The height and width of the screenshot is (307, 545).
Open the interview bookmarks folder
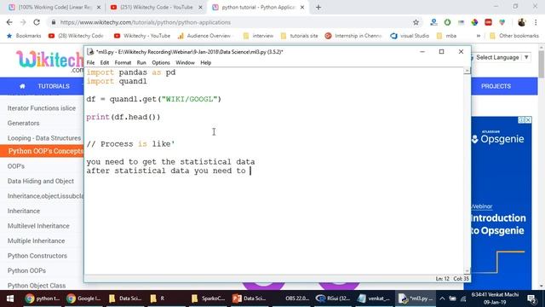click(x=258, y=36)
